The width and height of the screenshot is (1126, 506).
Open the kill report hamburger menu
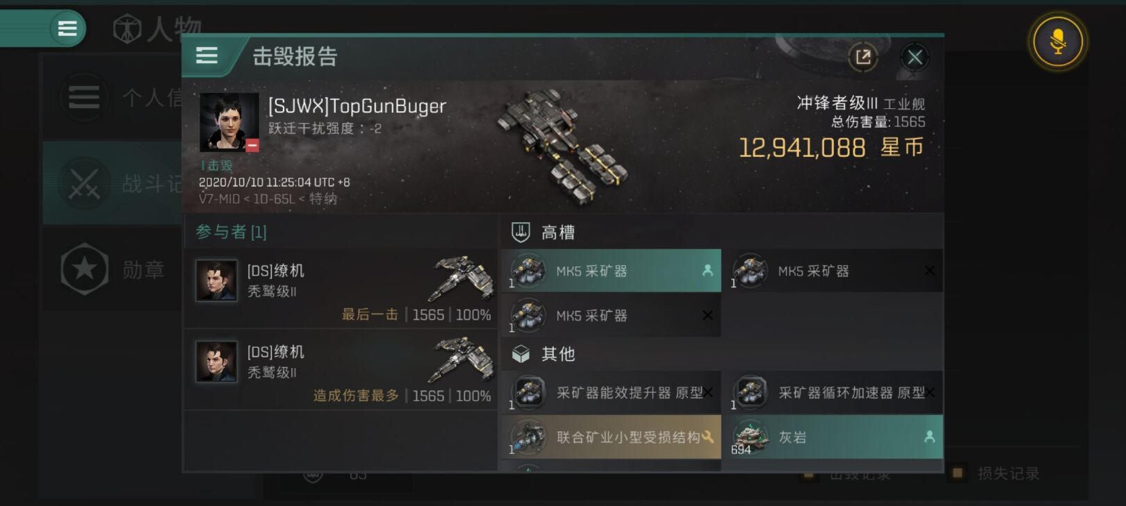click(206, 56)
